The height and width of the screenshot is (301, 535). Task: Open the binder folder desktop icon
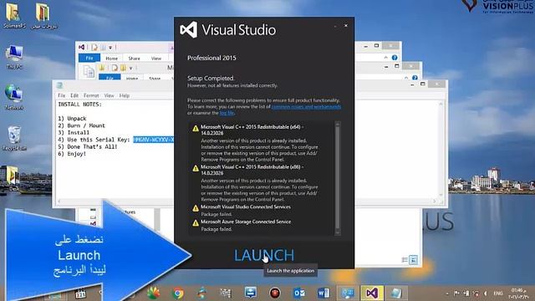[43, 15]
